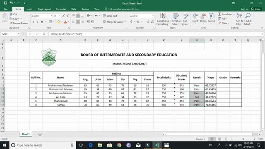
Task: Open the File tab
Action: pyautogui.click(x=5, y=9)
